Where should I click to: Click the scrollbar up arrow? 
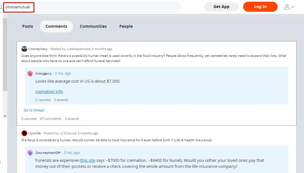(x=5, y=16)
